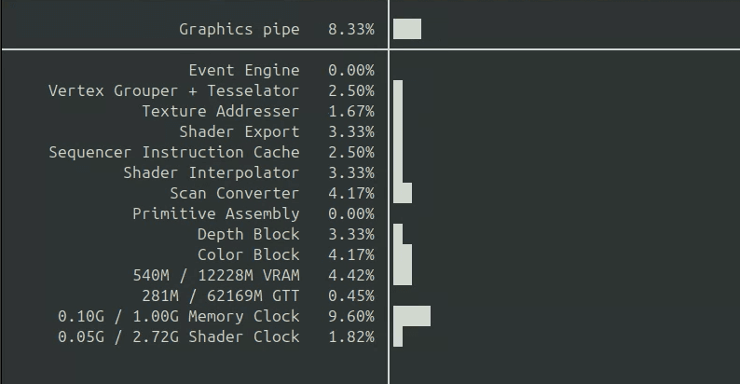Image resolution: width=740 pixels, height=384 pixels.
Task: Click the Memory Clock usage bar
Action: pyautogui.click(x=412, y=316)
